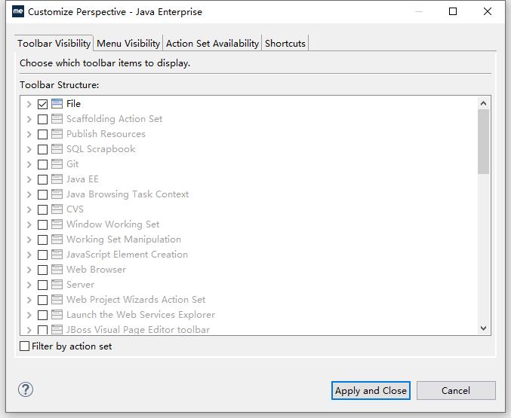Tick the Window Working Set checkbox
The image size is (511, 418).
pos(42,224)
